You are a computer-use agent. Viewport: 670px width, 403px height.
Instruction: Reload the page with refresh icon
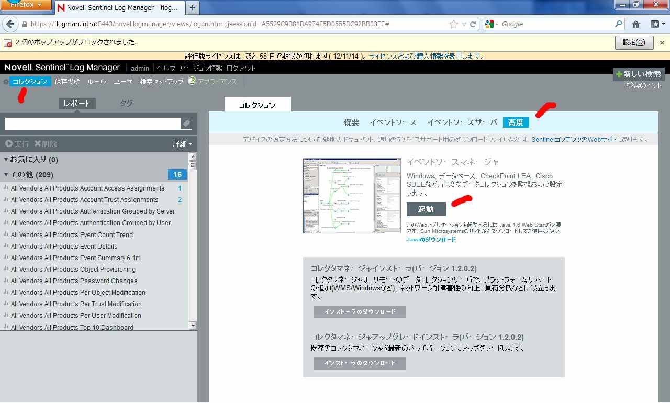(x=473, y=24)
